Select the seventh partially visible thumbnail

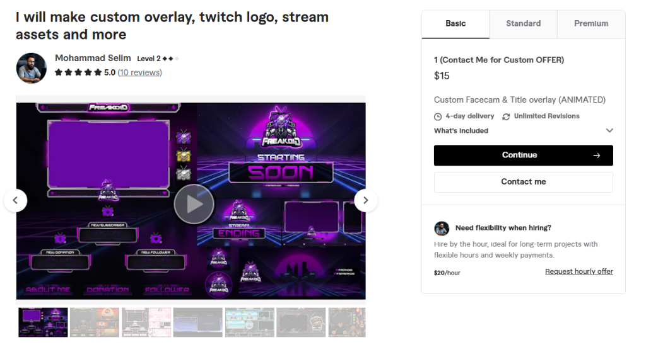(x=347, y=322)
